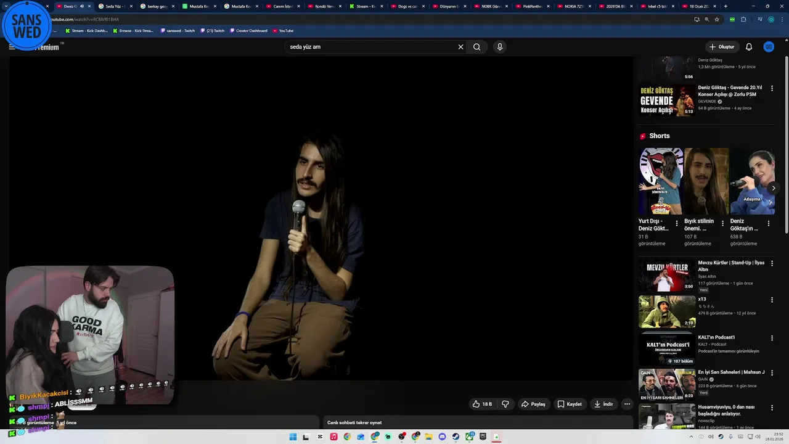Show hidden system tray icons chevron
The image size is (789, 444).
click(691, 437)
